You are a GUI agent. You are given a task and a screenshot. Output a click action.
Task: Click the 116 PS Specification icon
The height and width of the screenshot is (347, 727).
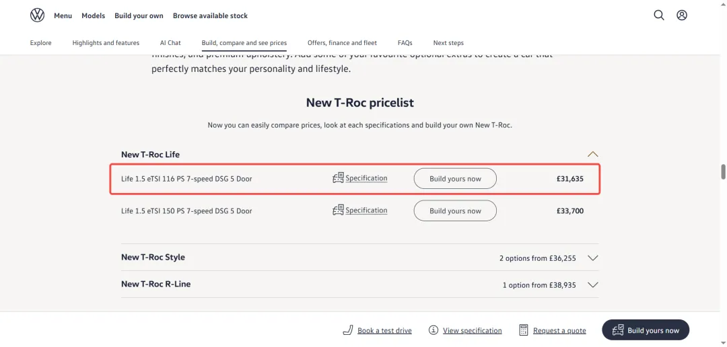click(338, 178)
